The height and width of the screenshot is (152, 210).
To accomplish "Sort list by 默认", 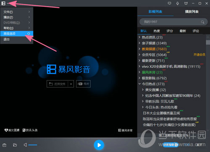I will coord(144,31).
